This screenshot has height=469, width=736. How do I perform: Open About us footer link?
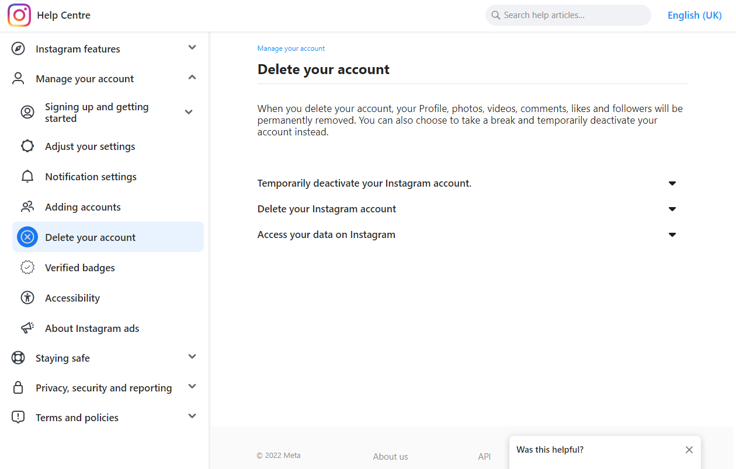click(x=390, y=457)
